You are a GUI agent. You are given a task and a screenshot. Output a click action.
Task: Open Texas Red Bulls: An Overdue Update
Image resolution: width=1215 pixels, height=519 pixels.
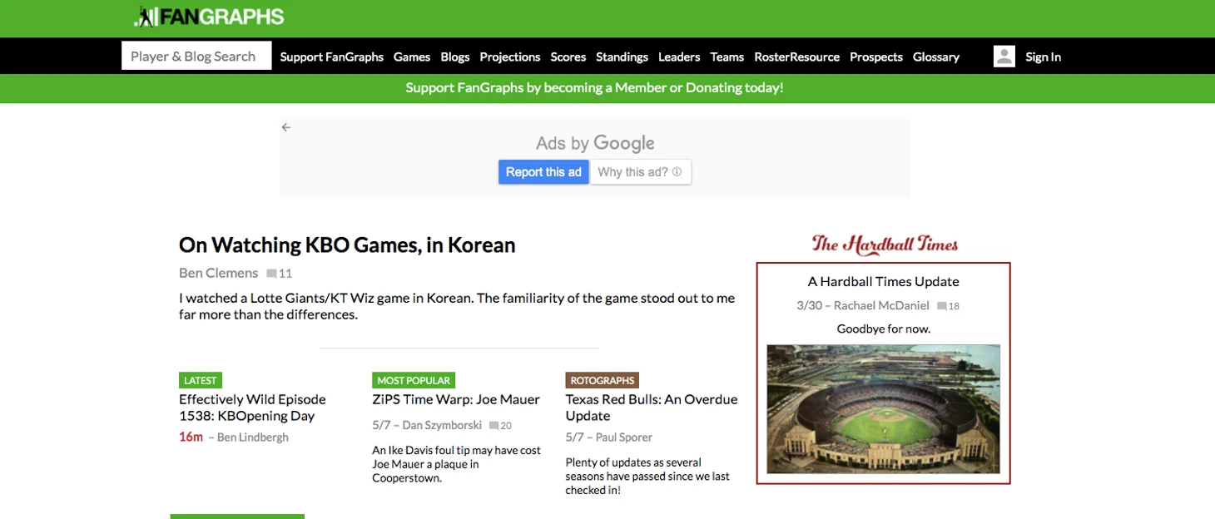(x=652, y=408)
